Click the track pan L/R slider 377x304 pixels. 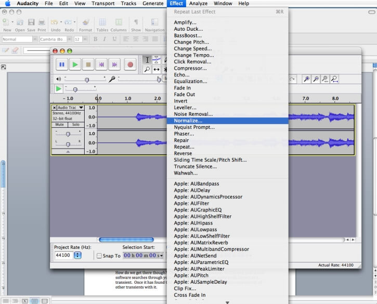click(x=68, y=144)
